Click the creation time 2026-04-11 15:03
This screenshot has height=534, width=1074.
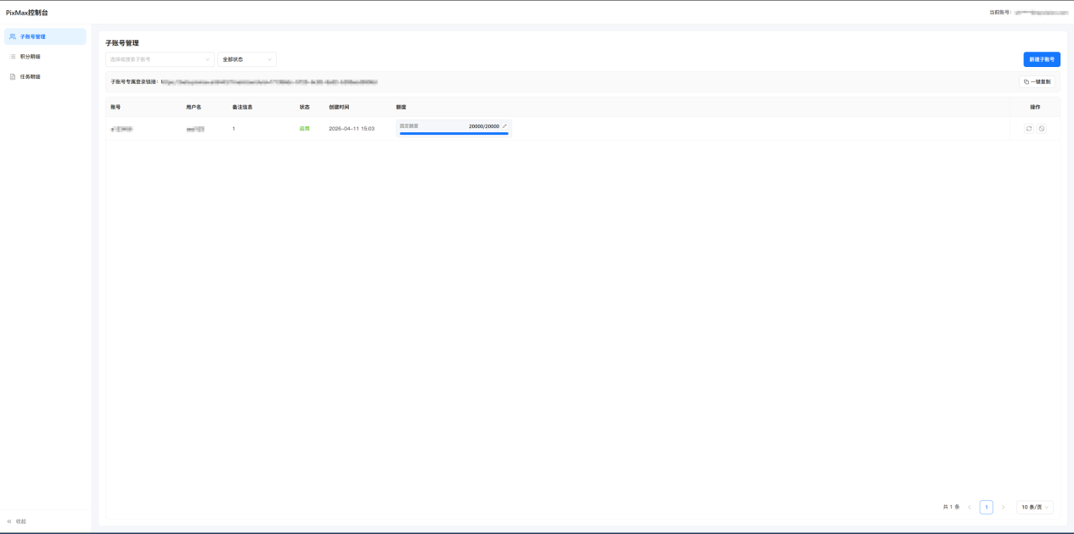coord(351,129)
